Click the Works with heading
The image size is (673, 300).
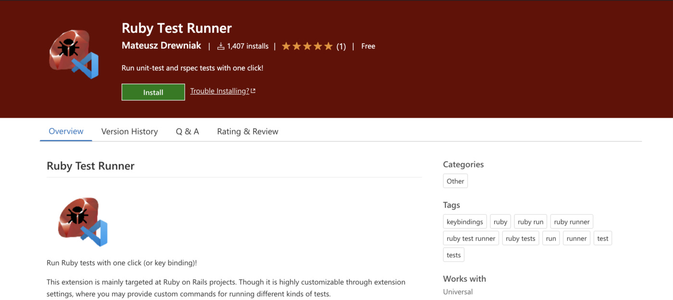tap(464, 279)
